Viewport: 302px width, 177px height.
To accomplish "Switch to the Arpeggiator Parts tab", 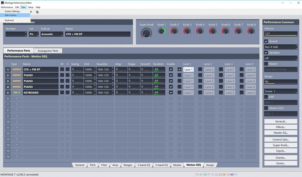I will point(48,51).
